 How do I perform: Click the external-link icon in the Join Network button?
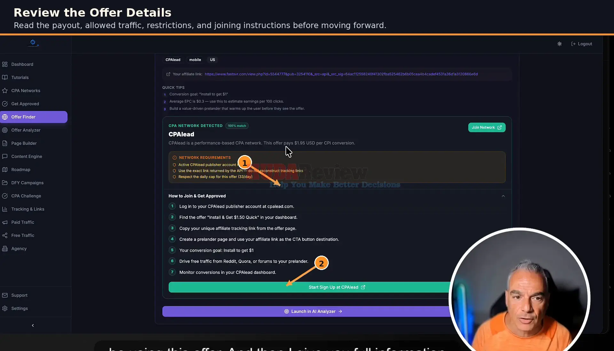click(x=500, y=127)
